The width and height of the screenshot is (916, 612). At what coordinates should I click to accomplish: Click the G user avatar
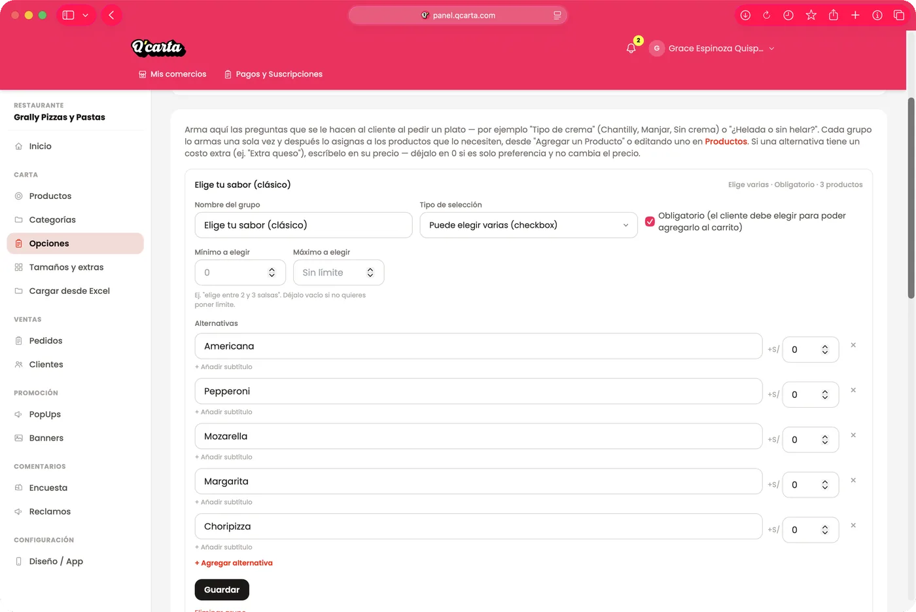tap(656, 48)
